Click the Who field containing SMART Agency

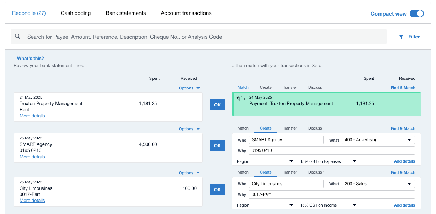point(286,140)
